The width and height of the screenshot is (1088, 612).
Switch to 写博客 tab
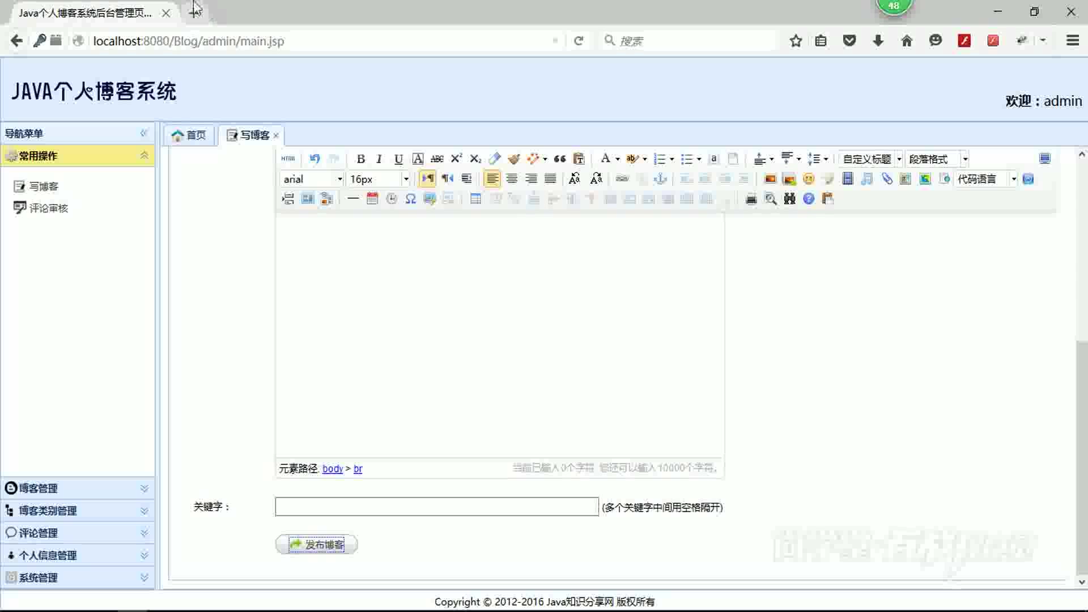(x=248, y=135)
